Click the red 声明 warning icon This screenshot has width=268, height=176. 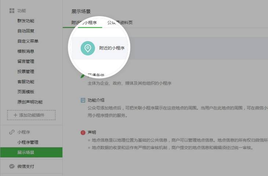[x=83, y=132]
